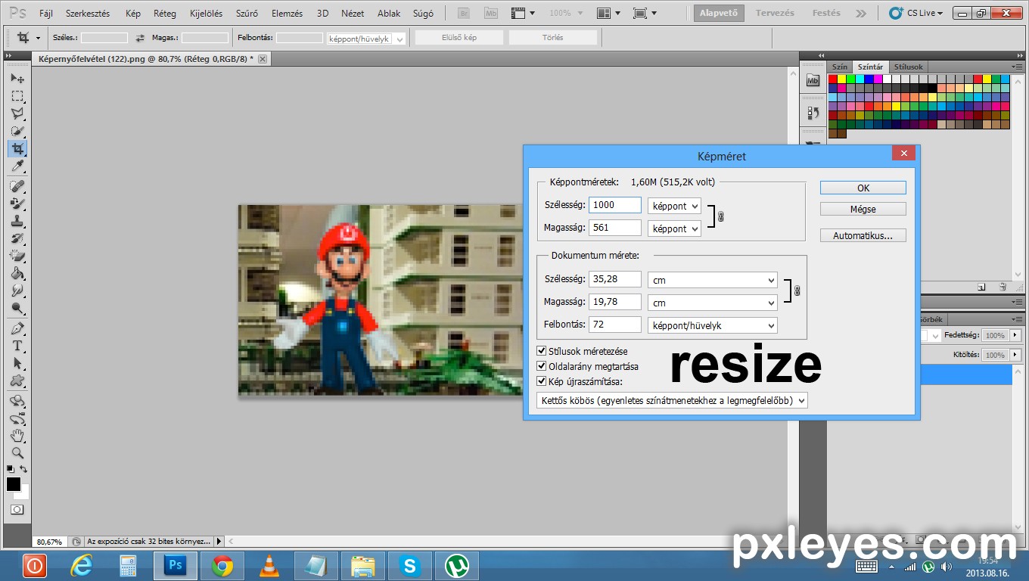The width and height of the screenshot is (1029, 581).
Task: Open the Fedettség slider arrow
Action: [x=1014, y=335]
